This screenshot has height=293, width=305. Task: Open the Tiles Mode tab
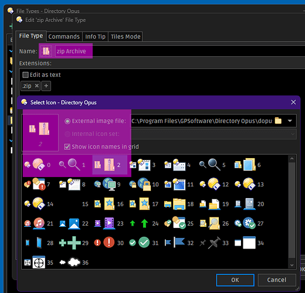coord(126,36)
